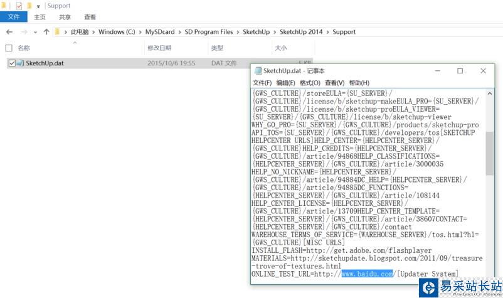Select the SketchUp.dat file name
The image size is (503, 298).
click(45, 63)
